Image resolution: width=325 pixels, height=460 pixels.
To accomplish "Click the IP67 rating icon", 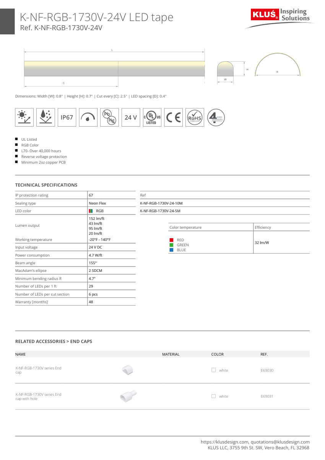I will coord(67,117).
